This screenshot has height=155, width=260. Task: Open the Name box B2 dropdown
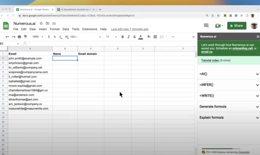18,44
